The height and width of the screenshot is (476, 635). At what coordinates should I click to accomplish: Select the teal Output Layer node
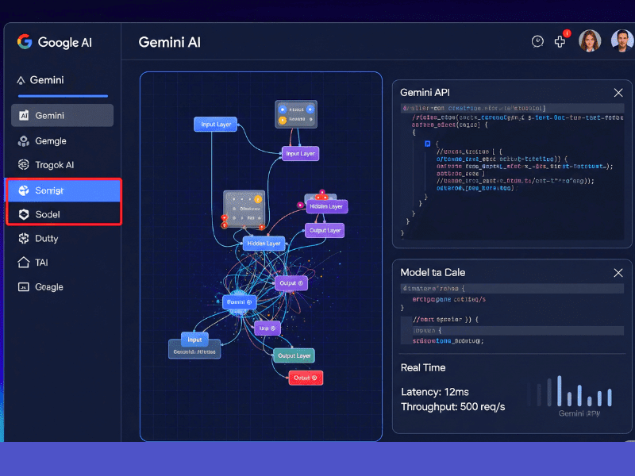294,355
